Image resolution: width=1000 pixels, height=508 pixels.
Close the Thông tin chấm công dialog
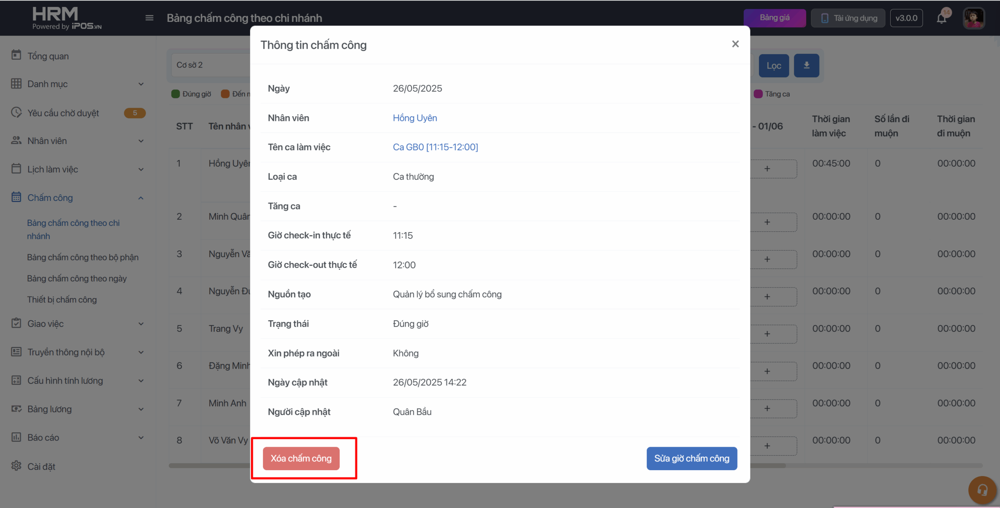click(735, 44)
